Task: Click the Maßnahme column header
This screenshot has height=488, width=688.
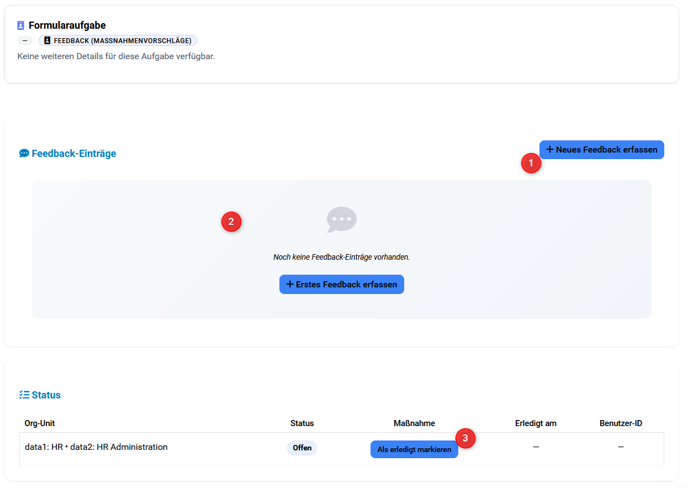Action: click(x=414, y=423)
